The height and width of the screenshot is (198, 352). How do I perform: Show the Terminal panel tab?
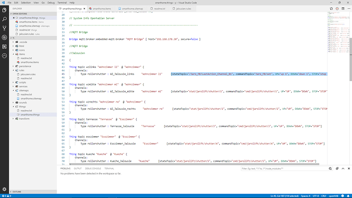pos(109,168)
